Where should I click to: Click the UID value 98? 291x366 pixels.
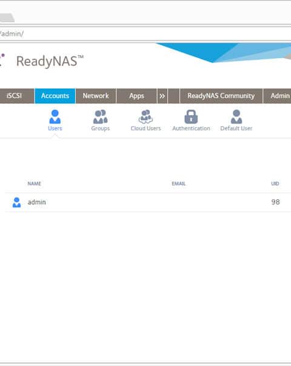(x=276, y=202)
